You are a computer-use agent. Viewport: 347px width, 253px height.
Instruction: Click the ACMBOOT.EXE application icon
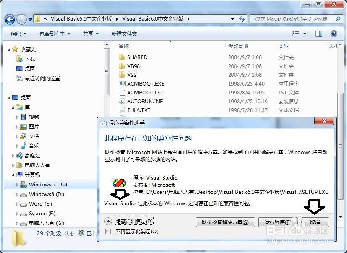122,83
